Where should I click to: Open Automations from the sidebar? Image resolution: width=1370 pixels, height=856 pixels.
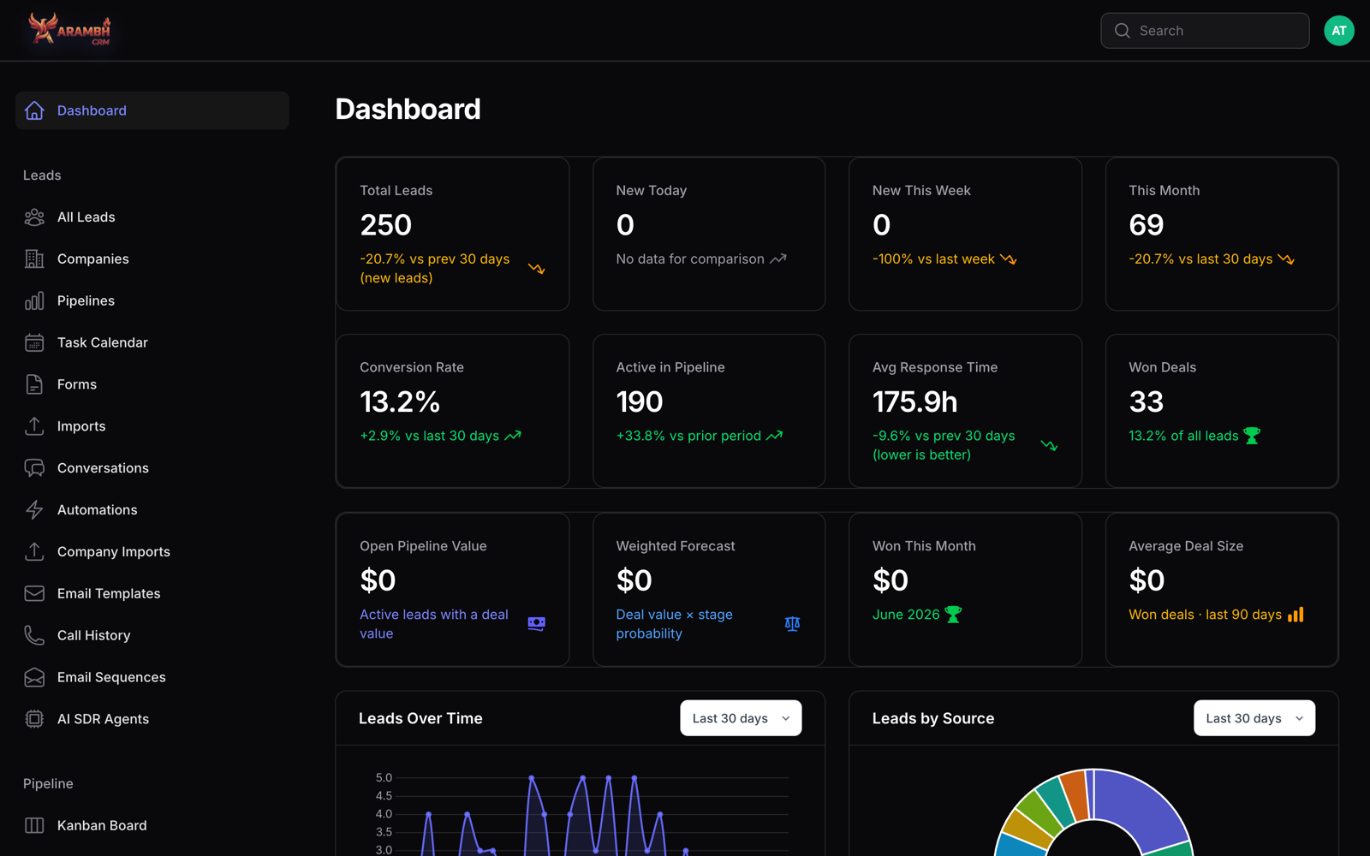(152, 510)
